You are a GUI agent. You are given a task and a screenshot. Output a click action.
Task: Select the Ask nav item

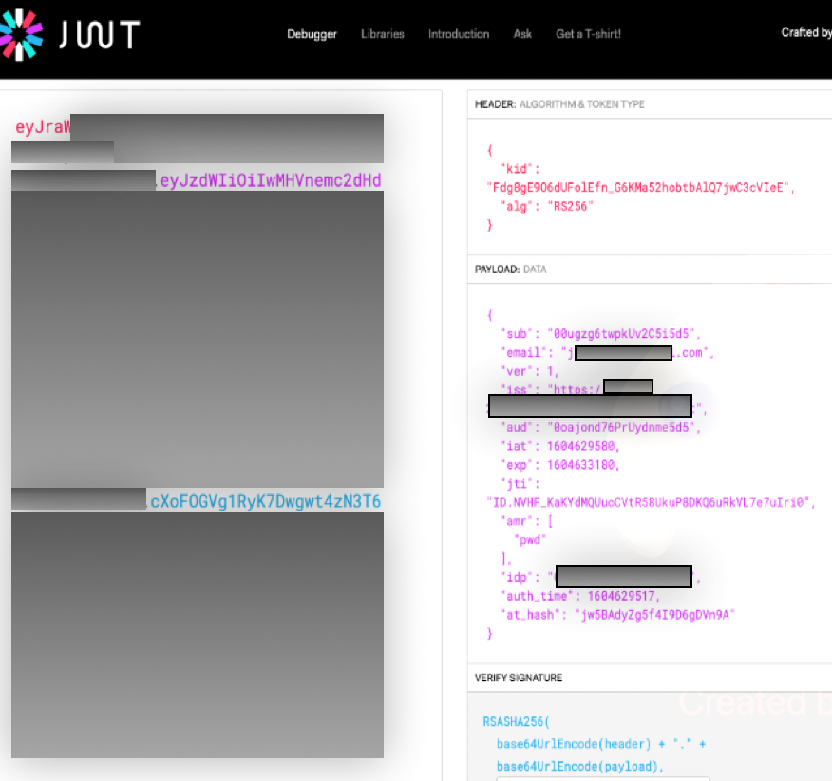tap(522, 34)
